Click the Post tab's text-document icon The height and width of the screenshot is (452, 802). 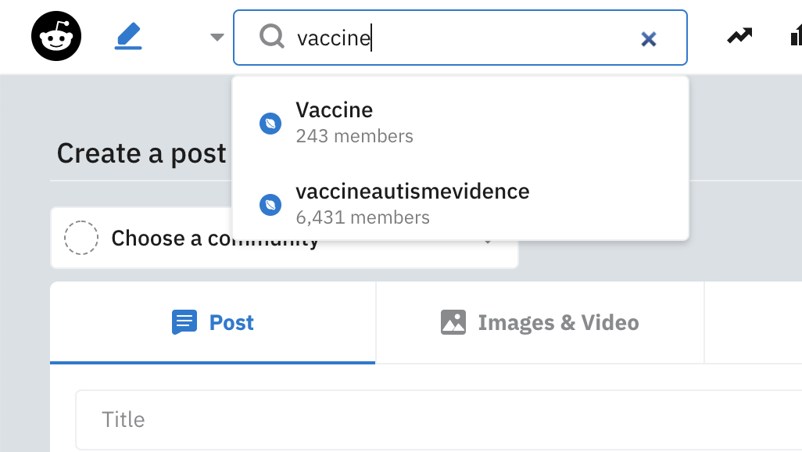(x=184, y=322)
